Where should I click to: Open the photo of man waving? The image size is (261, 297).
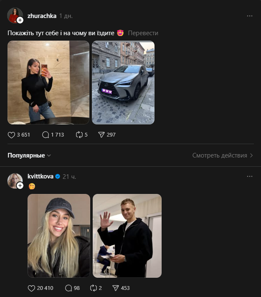point(127,235)
